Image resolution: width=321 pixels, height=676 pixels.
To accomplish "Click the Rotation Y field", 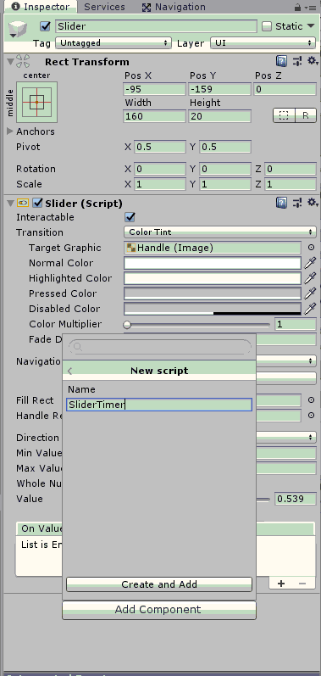I will click(x=225, y=169).
